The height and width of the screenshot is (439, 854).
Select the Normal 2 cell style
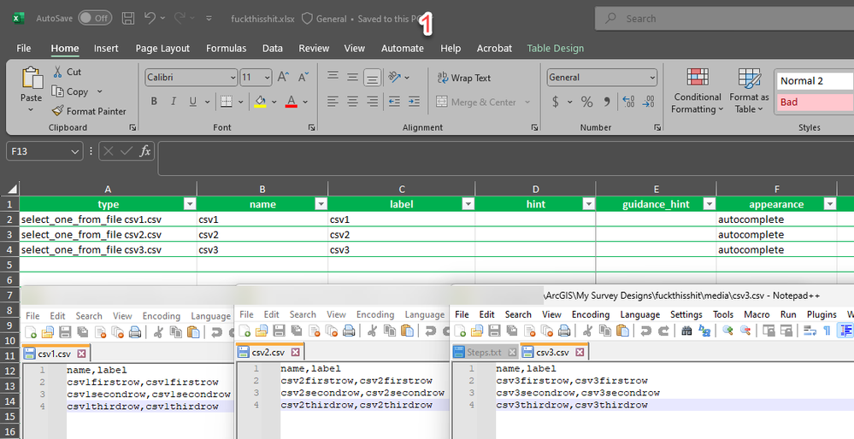815,80
